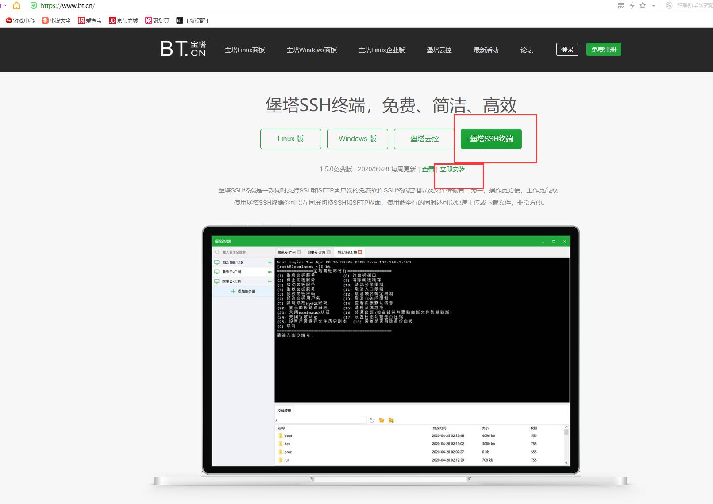Open the 爱淘宝 bookmark
This screenshot has width=713, height=504.
pyautogui.click(x=90, y=20)
